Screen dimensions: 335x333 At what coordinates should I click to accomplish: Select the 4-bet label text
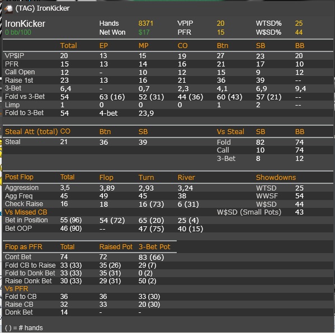click(108, 113)
